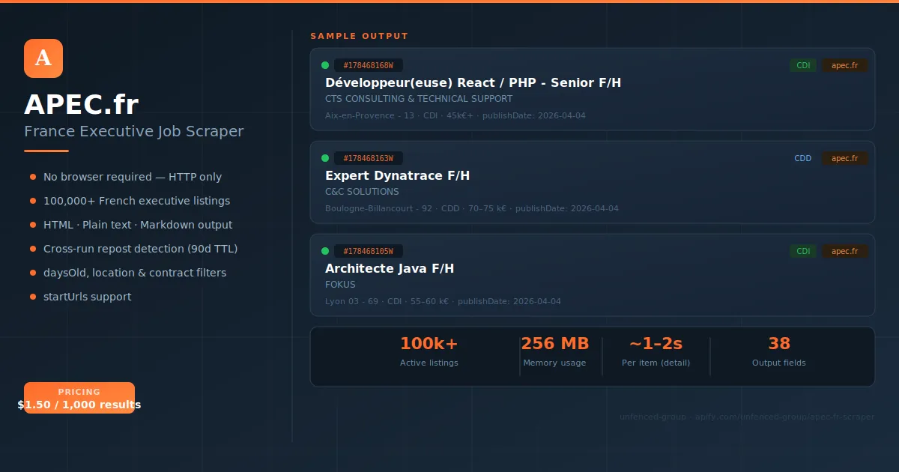Screen dimensions: 899x472
Task: Click the #178468168W job ID badge
Action: coord(369,65)
